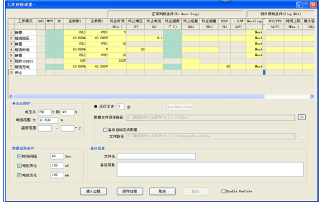The image size is (323, 202).
Task: Click the upper 温度范围 input field
Action: pos(67,128)
